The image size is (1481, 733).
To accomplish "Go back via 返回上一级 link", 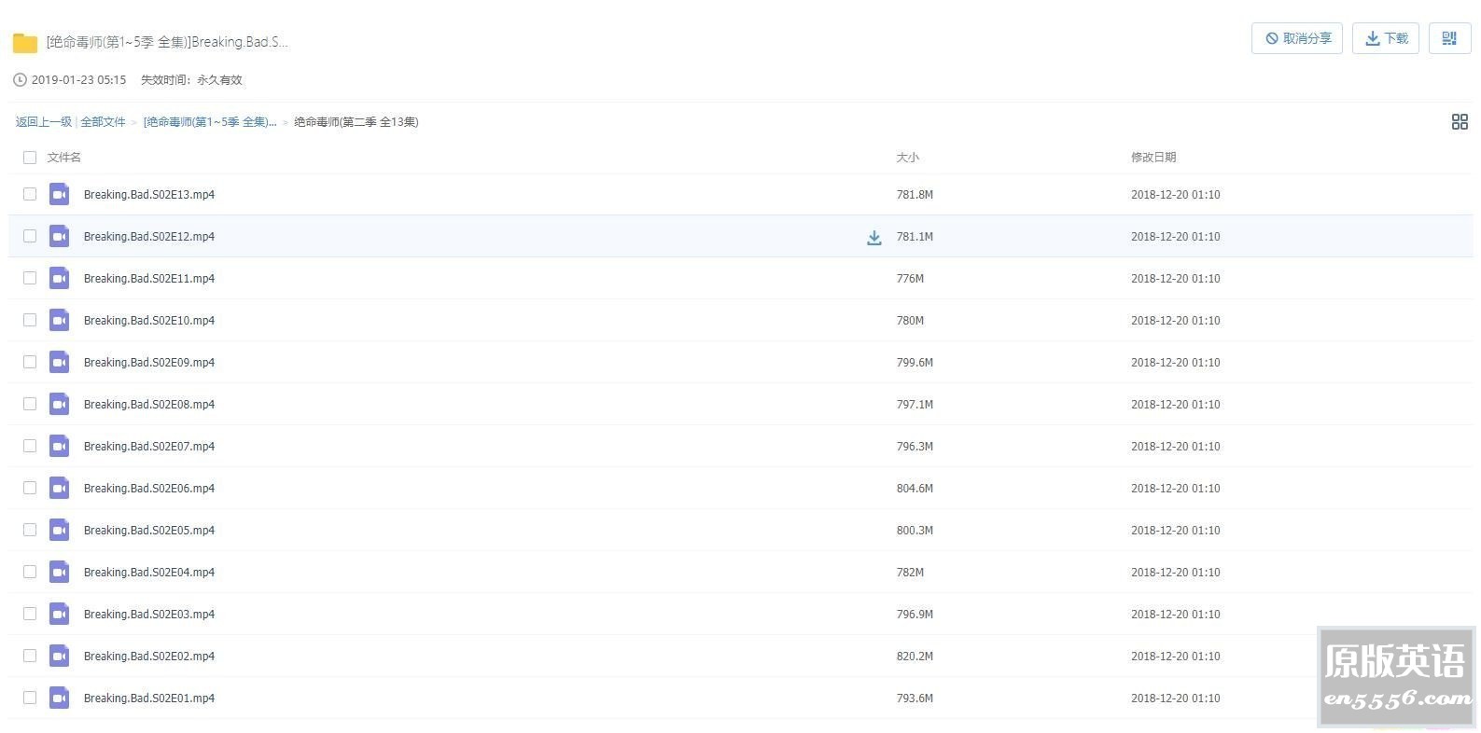I will tap(43, 122).
